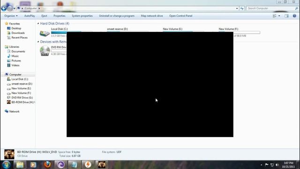
Task: Open the Windows Start menu orb
Action: point(6,165)
